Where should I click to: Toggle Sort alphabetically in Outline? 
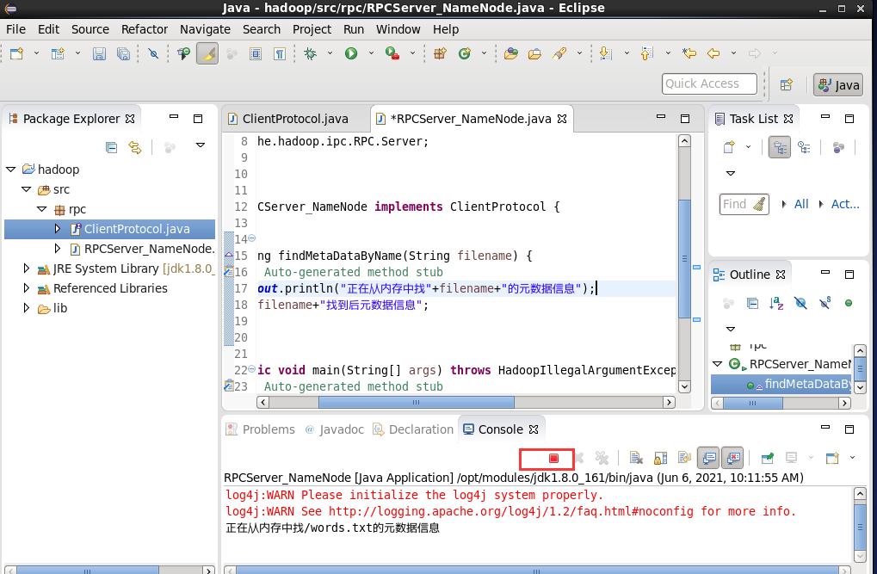[776, 303]
